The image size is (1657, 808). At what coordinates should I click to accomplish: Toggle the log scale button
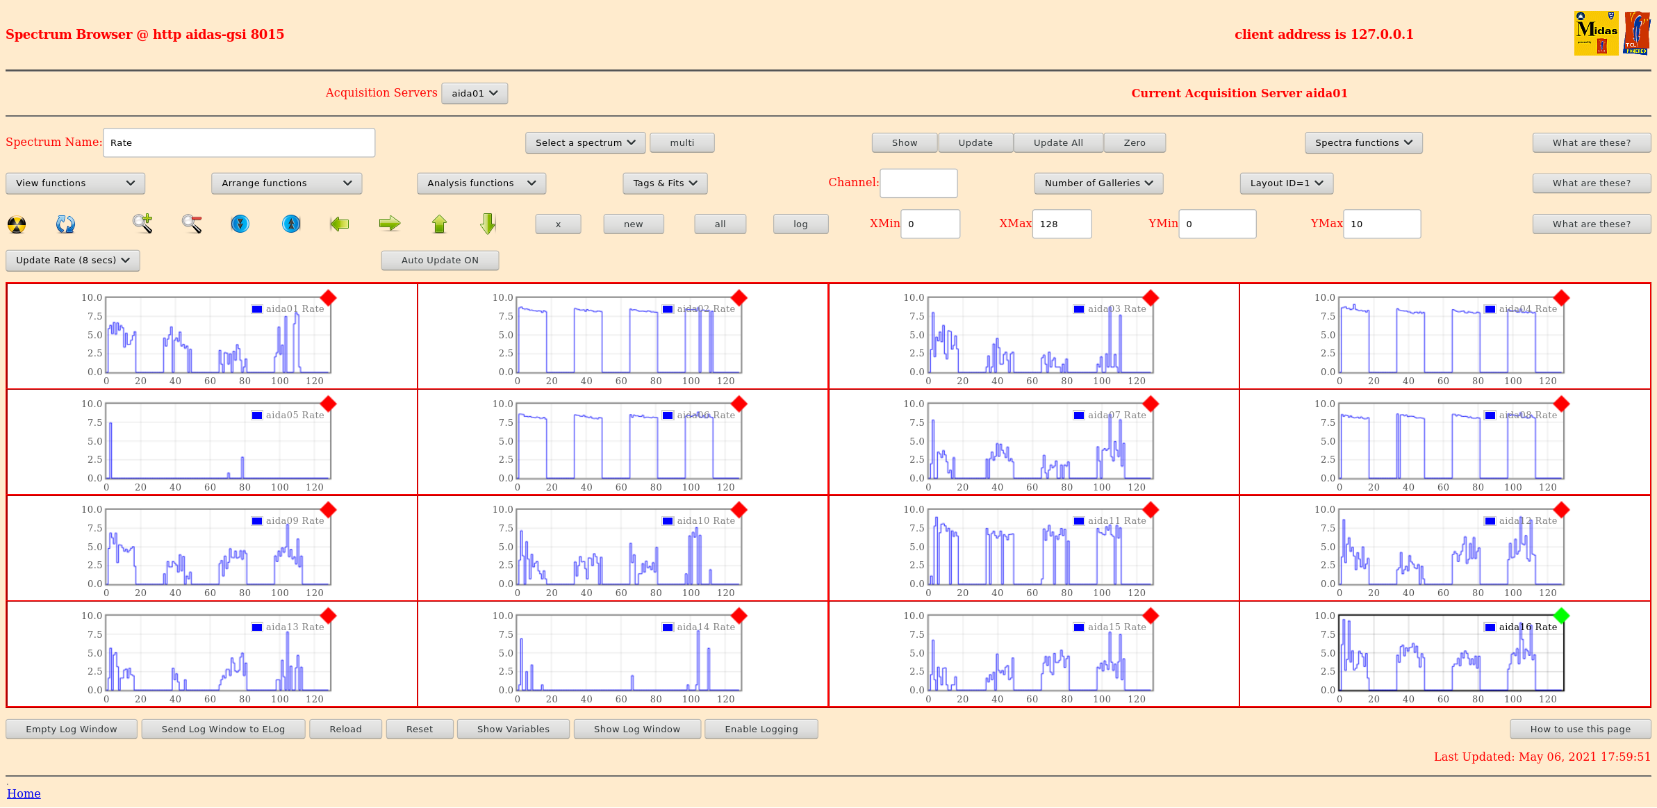(800, 224)
